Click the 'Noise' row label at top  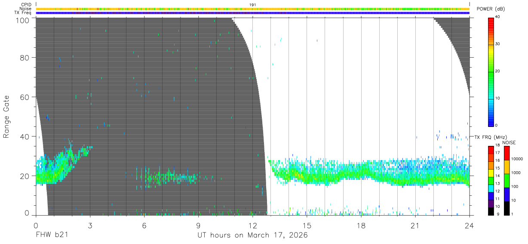coord(26,9)
